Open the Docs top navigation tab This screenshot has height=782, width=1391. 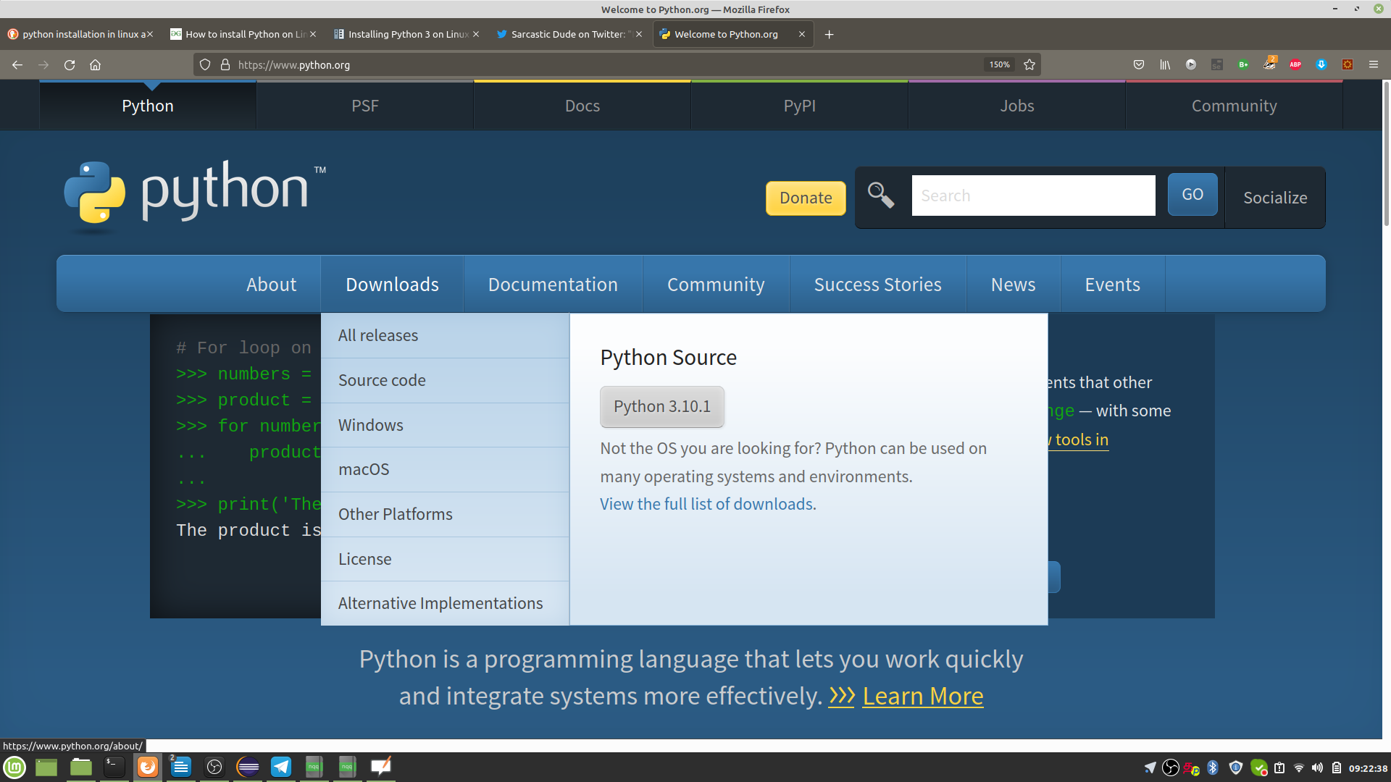[x=582, y=106]
